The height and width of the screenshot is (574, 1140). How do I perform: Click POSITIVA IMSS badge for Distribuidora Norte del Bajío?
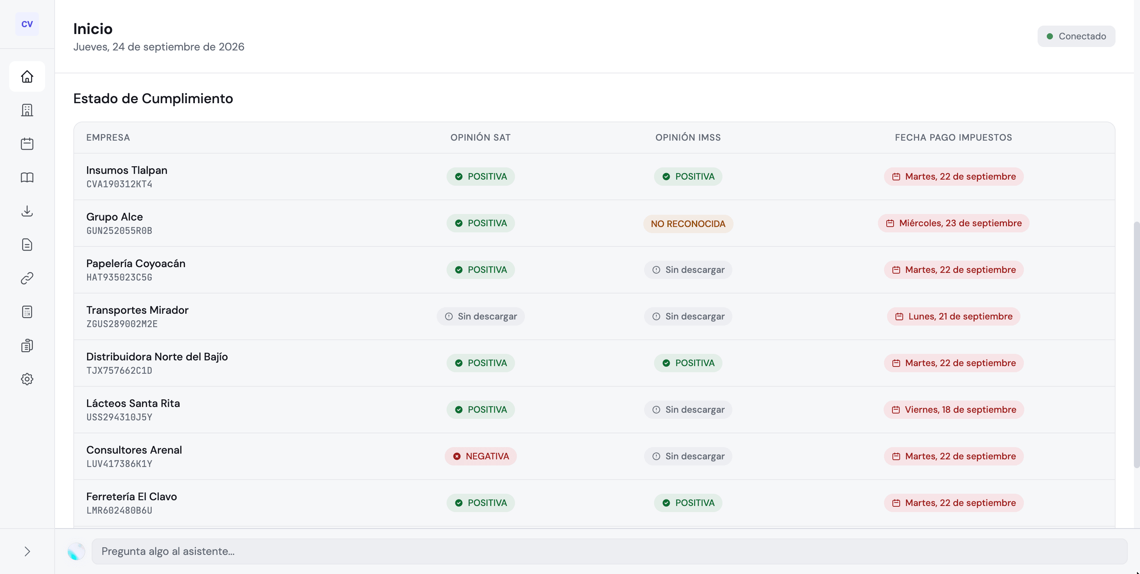(x=688, y=363)
